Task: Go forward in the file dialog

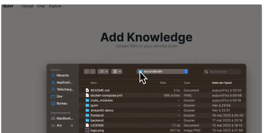Action: pyautogui.click(x=93, y=72)
